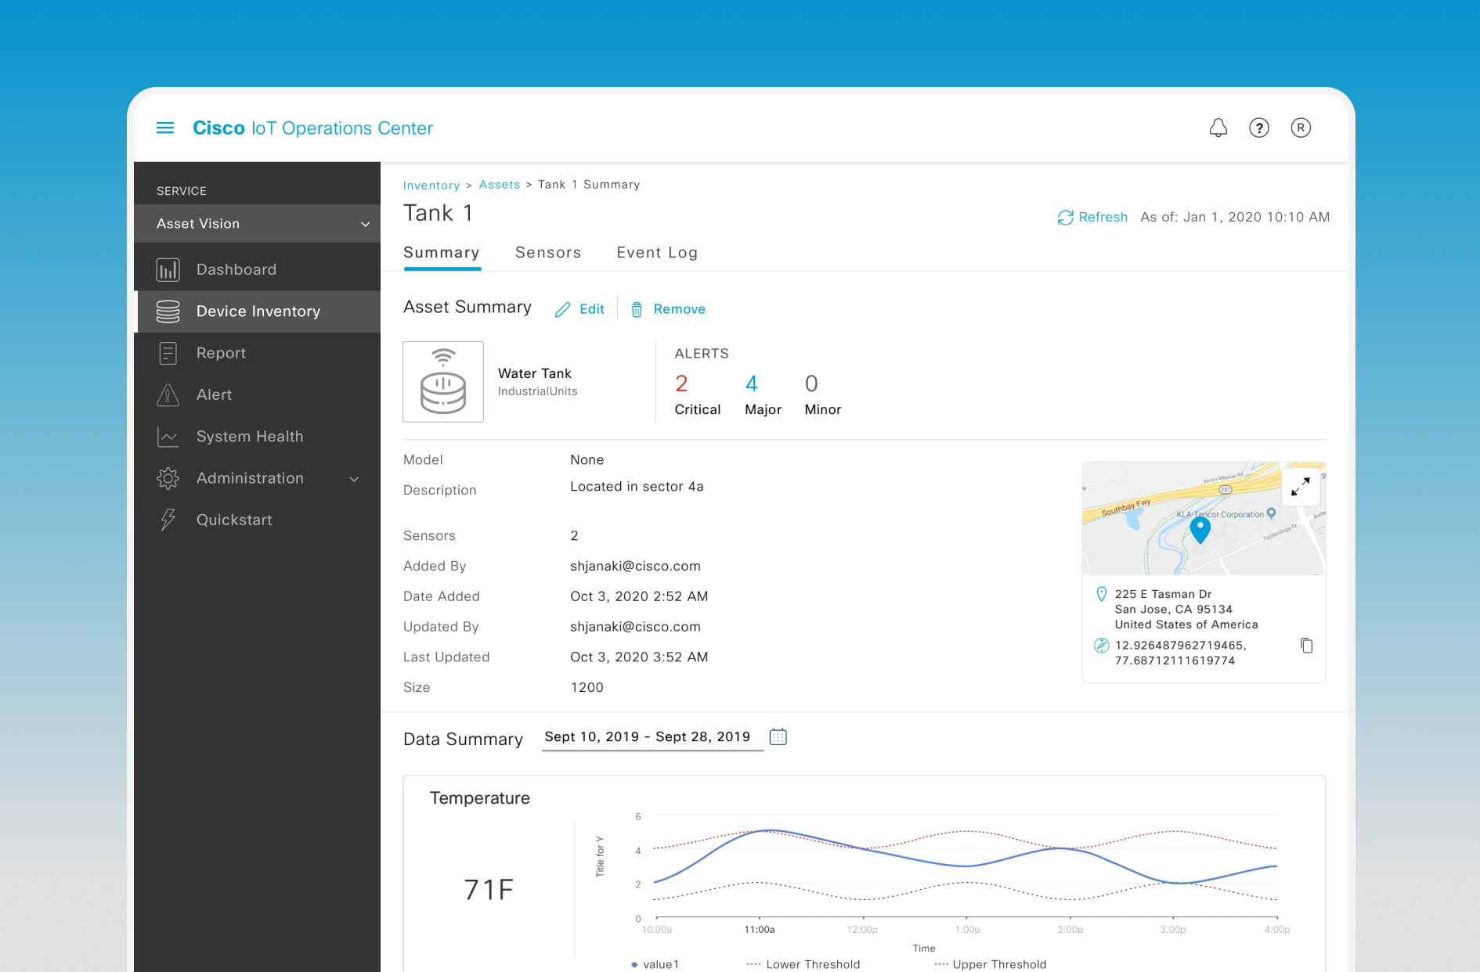Screen dimensions: 1480x972
Task: Click the date range input field
Action: [653, 737]
